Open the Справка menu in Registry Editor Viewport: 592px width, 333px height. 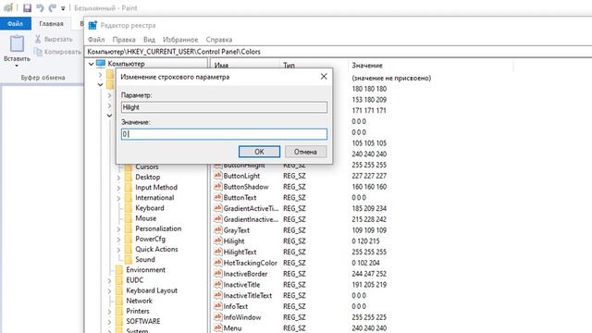coord(219,40)
